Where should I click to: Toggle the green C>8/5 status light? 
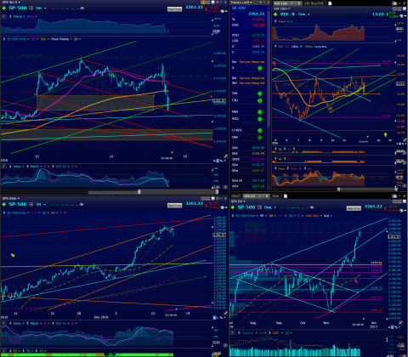click(x=260, y=131)
